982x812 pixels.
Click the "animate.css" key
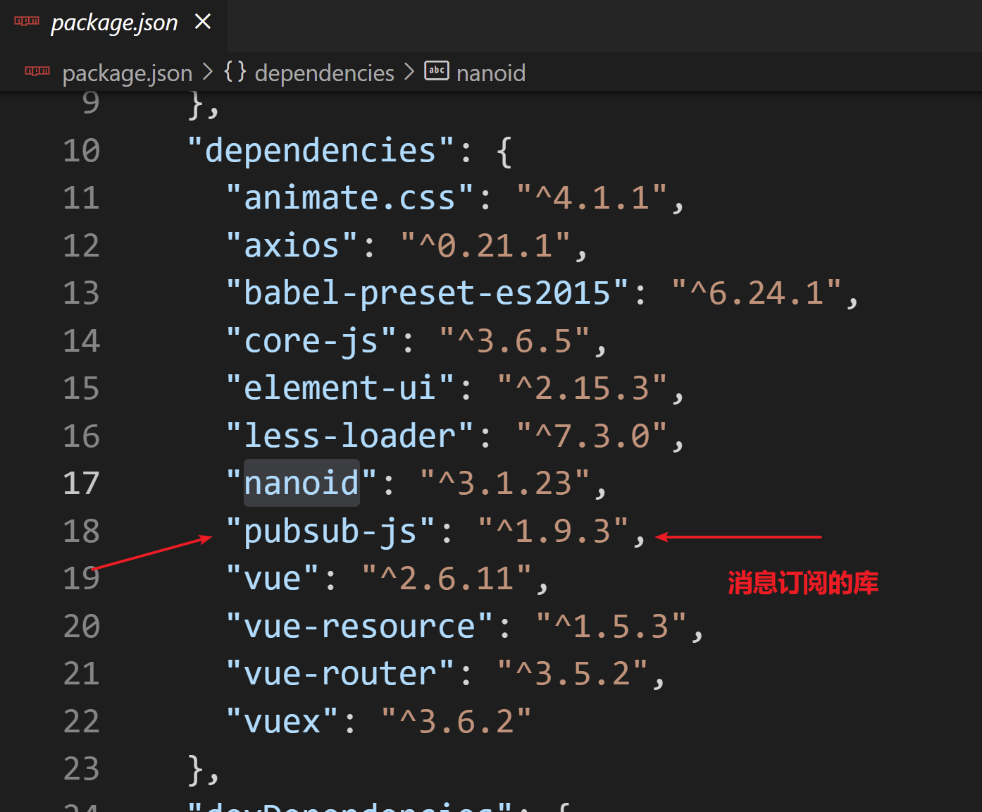[x=349, y=198]
